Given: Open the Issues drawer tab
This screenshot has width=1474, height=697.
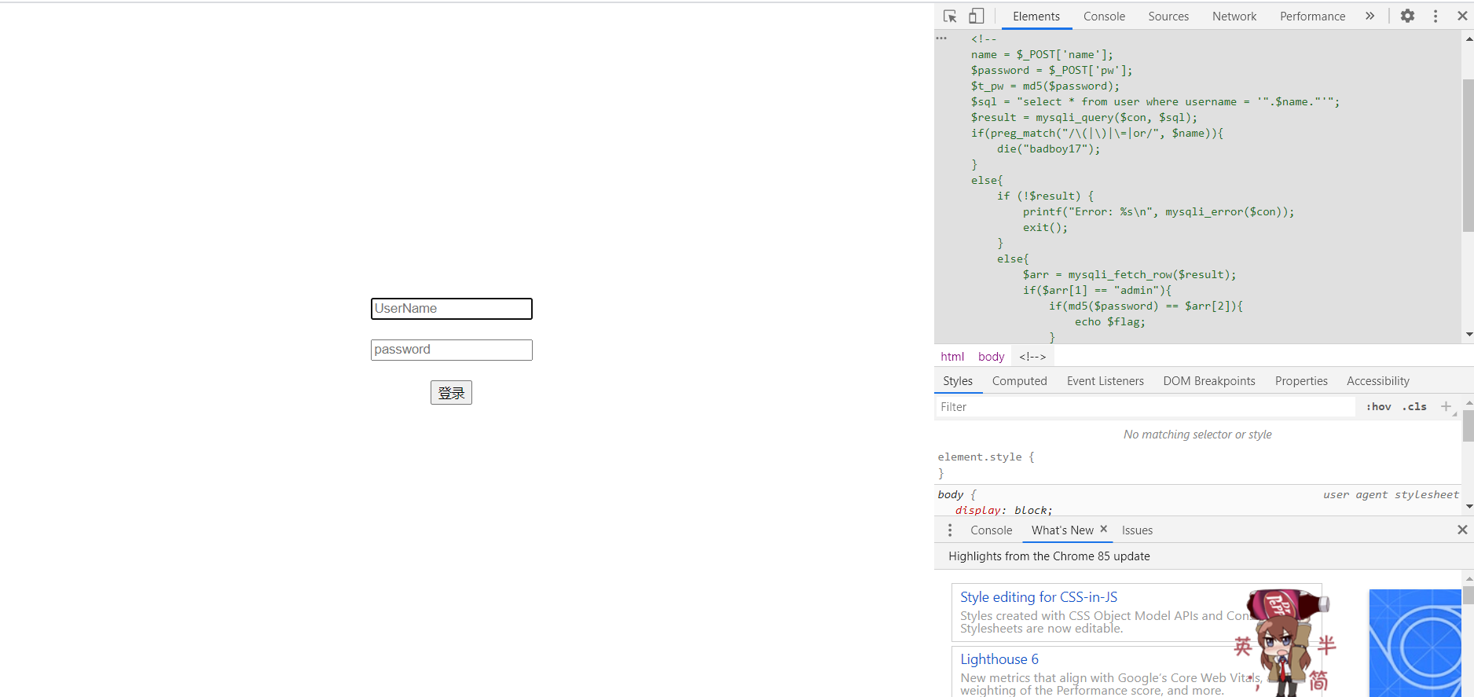Looking at the screenshot, I should click(1137, 530).
